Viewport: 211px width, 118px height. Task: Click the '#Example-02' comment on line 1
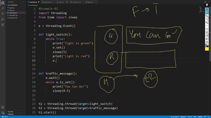48,9
